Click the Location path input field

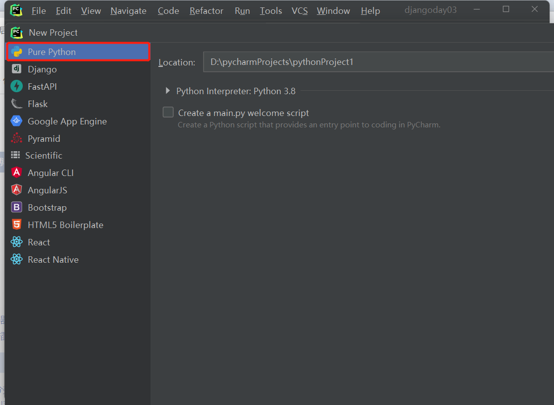pos(378,62)
